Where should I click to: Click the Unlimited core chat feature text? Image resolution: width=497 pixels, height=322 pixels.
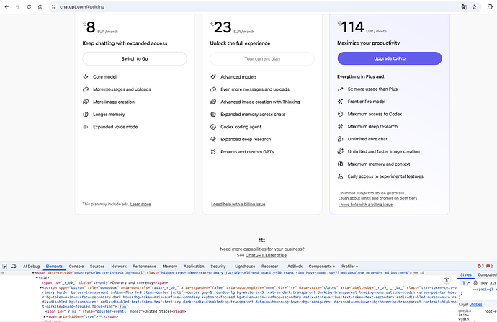pos(367,139)
